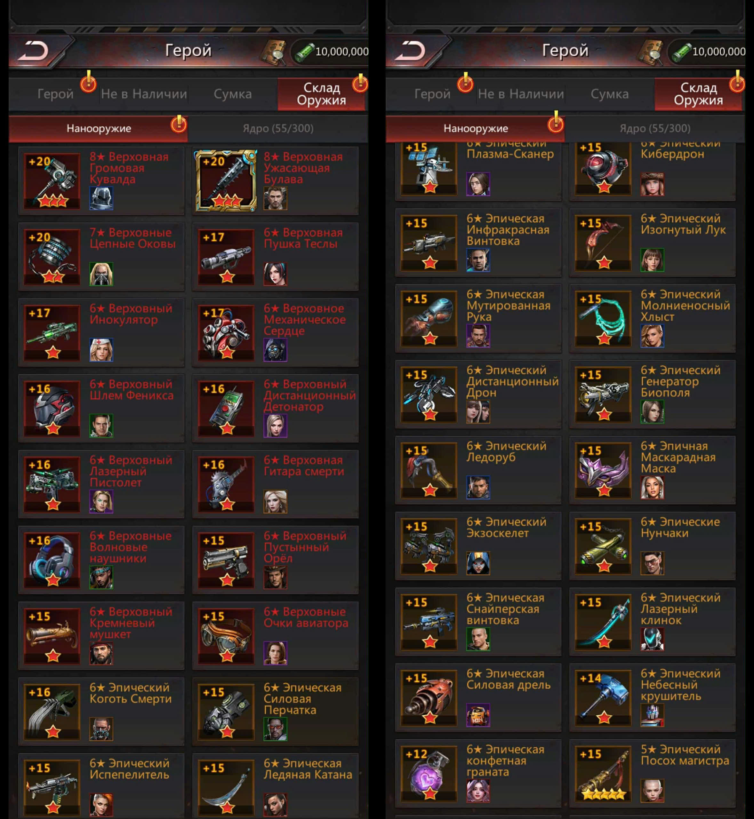Open the Механическое Сердце weapon icon
The height and width of the screenshot is (819, 754).
pos(226,332)
